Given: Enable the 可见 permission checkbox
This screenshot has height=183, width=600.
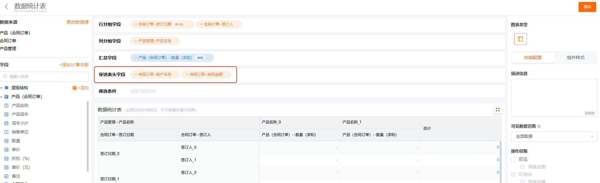Looking at the screenshot, I should [x=513, y=159].
